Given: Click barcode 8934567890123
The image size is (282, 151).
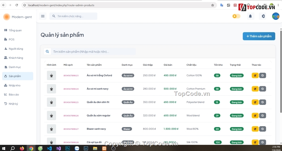Looking at the screenshot, I should click(x=71, y=76).
